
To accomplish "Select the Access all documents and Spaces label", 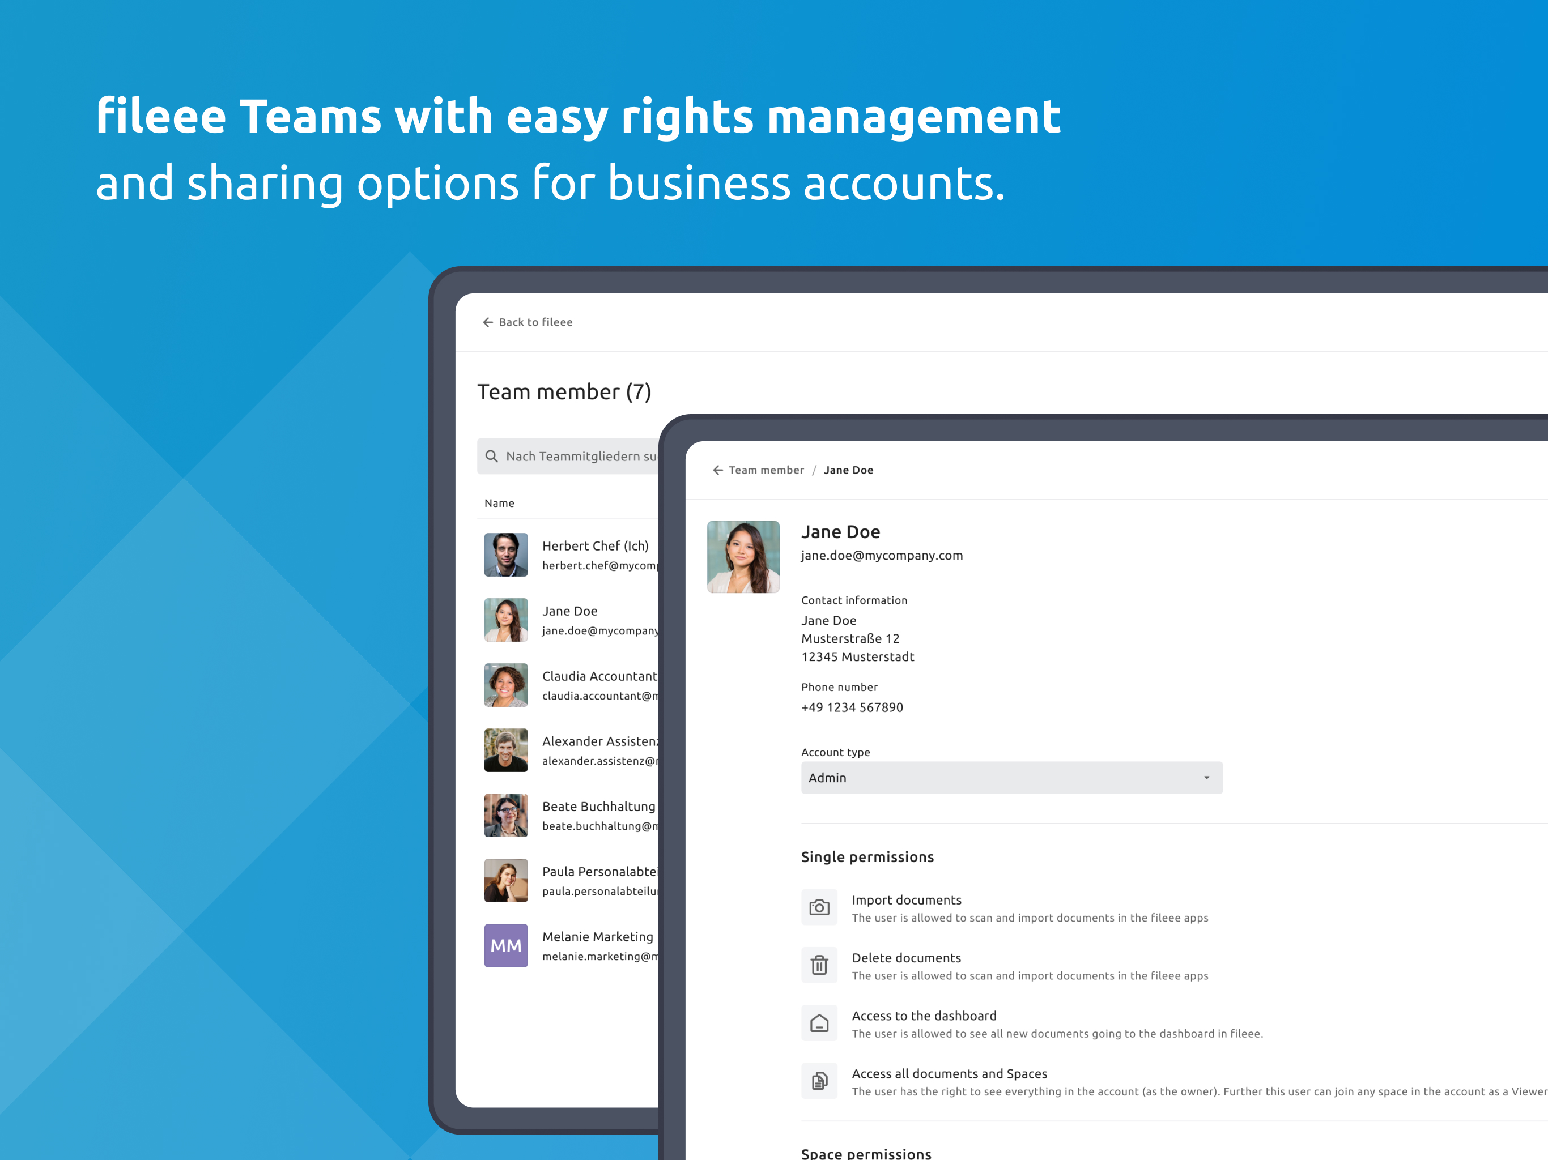I will (x=950, y=1074).
